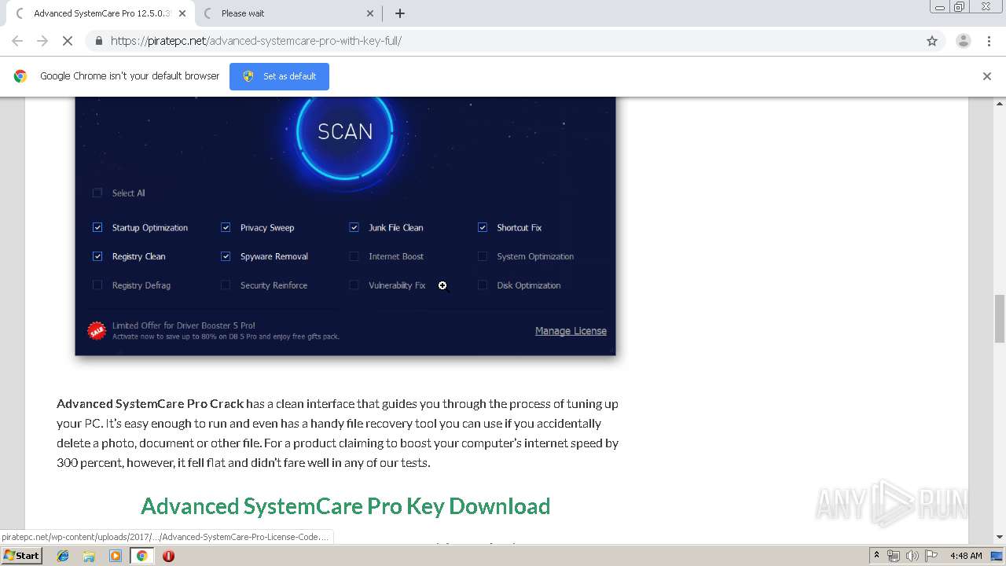Launch Internet Explorer from the taskbar
The height and width of the screenshot is (566, 1006).
pyautogui.click(x=63, y=556)
